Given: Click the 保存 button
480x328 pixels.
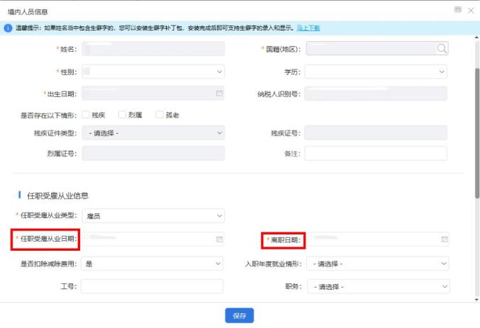Looking at the screenshot, I should click(x=239, y=316).
